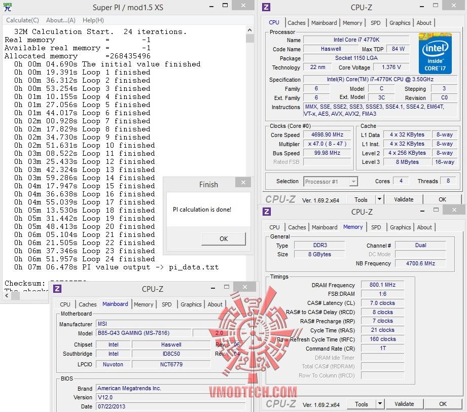Open About...(A) menu in Super PI
467x412 pixels.
click(61, 20)
